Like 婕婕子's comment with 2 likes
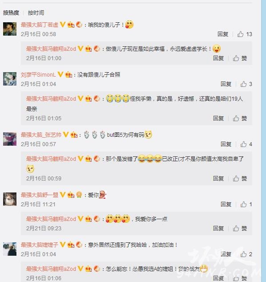266x282 pixels. coord(246,254)
